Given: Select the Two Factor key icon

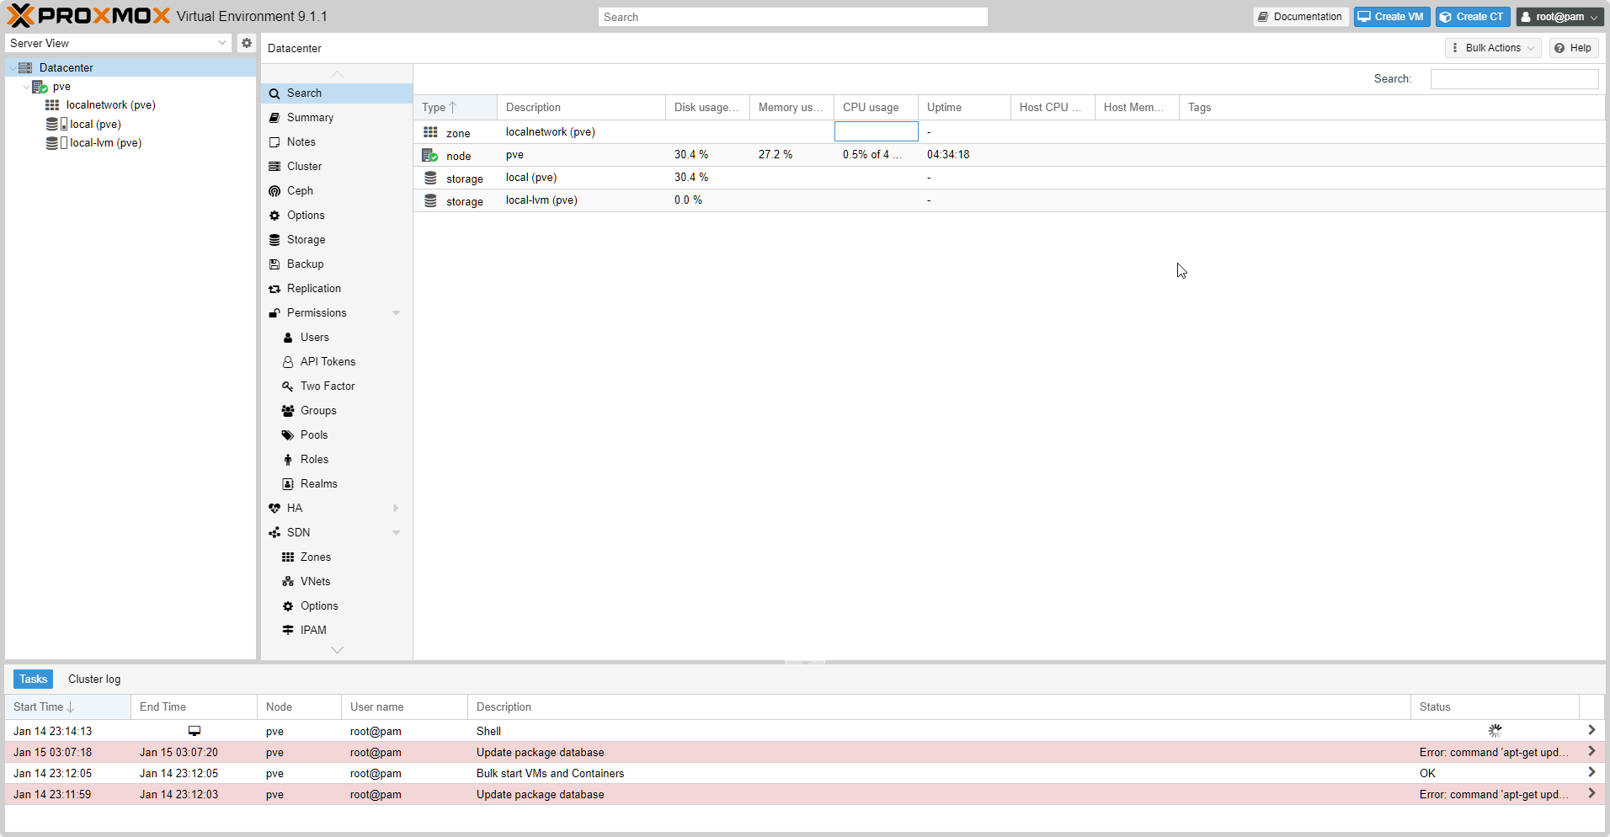Looking at the screenshot, I should [288, 387].
